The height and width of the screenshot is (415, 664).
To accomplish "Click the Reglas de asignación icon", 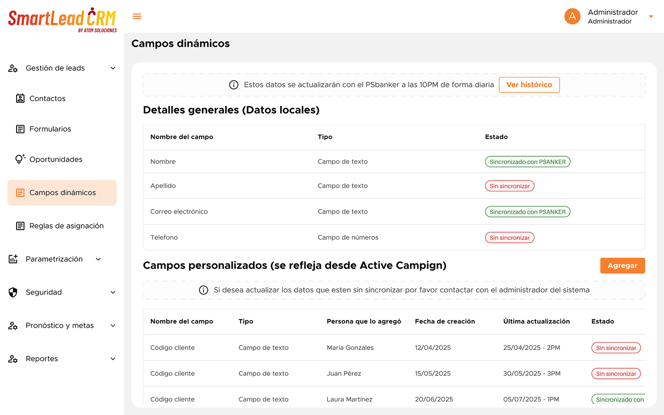I will [20, 226].
